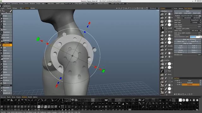The height and width of the screenshot is (113, 202).
Task: Open the Symmetry menu
Action: (15, 3)
